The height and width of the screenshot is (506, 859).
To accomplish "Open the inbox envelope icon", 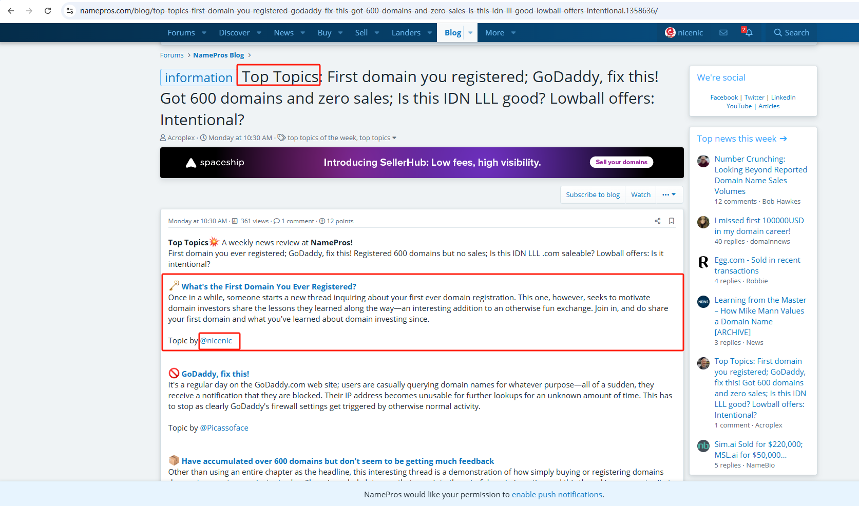I will tap(723, 32).
